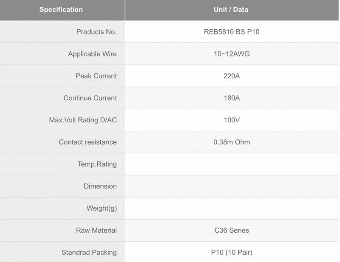The image size is (340, 262).
Task: Select the Max.Volt Rating D/AC label
Action: click(83, 120)
